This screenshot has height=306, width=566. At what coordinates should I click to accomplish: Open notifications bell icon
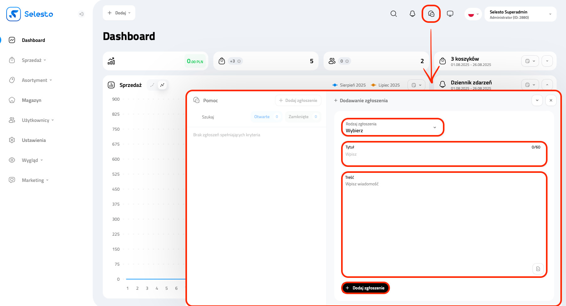coord(412,14)
